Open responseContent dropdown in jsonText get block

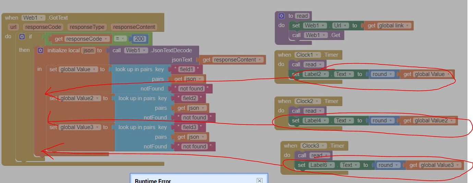(x=238, y=60)
